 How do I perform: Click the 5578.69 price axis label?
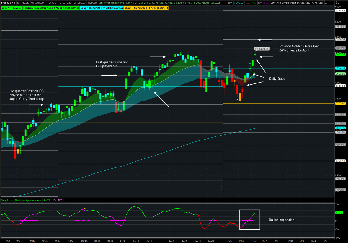tap(340, 132)
